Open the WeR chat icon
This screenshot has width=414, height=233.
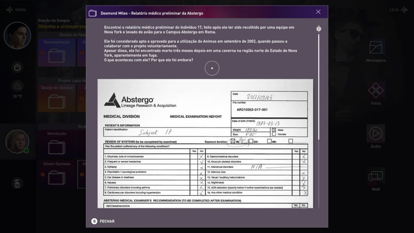click(376, 177)
